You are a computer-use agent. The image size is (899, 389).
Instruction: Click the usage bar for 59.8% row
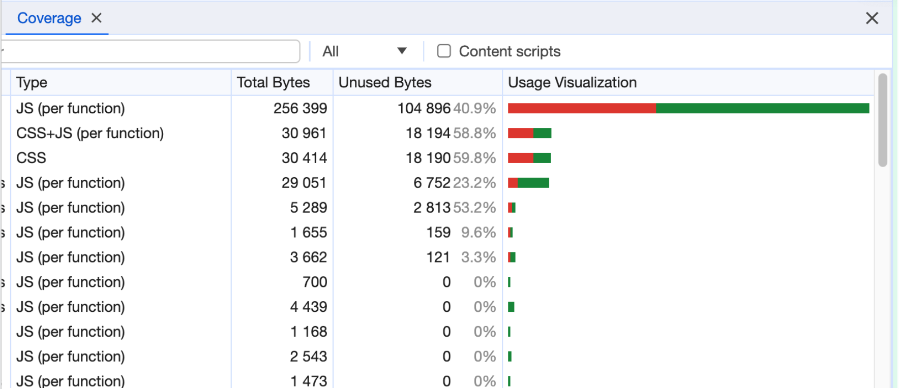[x=529, y=158]
